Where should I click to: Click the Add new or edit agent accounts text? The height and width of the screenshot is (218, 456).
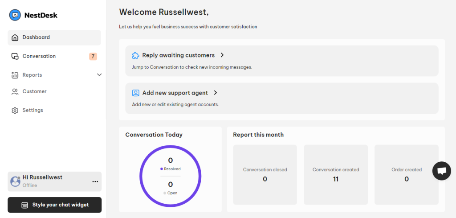pyautogui.click(x=175, y=104)
